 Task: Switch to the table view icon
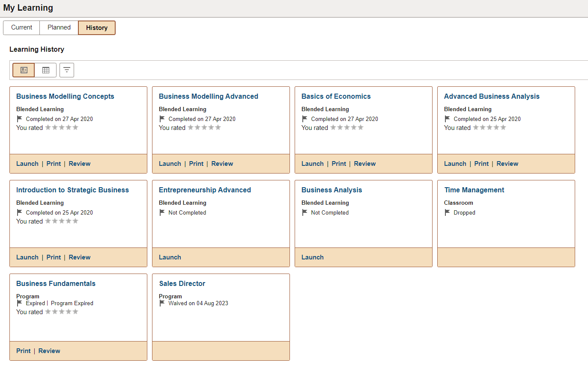click(x=45, y=70)
